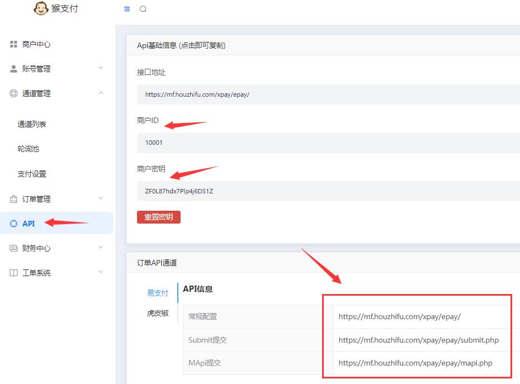
Task: Open search via magnifier icon
Action: tap(143, 9)
